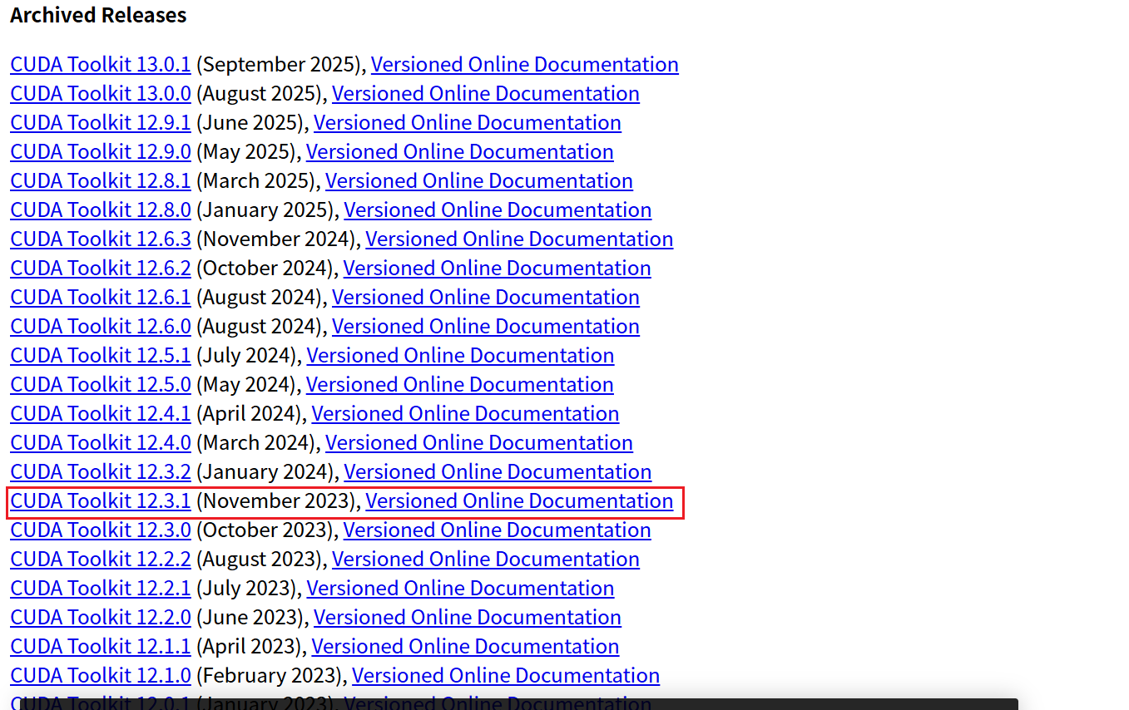Click the "(June 2025)" date text

pyautogui.click(x=250, y=122)
